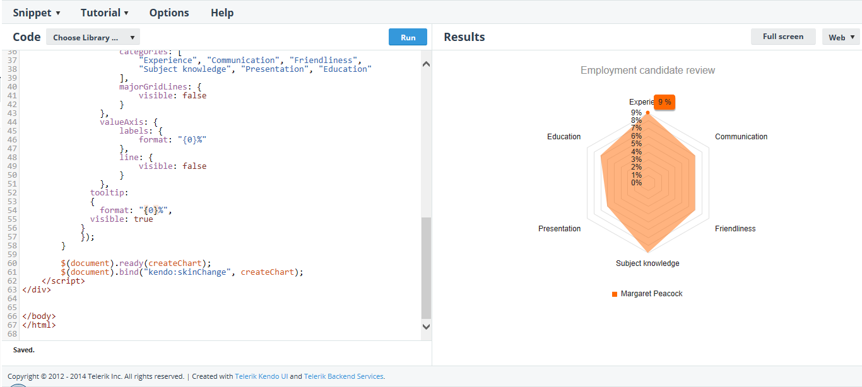This screenshot has height=387, width=862.
Task: Click the Presentation axis label on chart
Action: pyautogui.click(x=559, y=229)
